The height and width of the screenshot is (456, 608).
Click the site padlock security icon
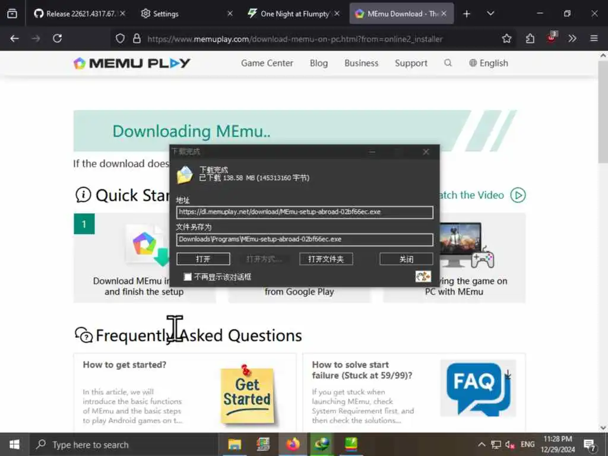coord(137,39)
